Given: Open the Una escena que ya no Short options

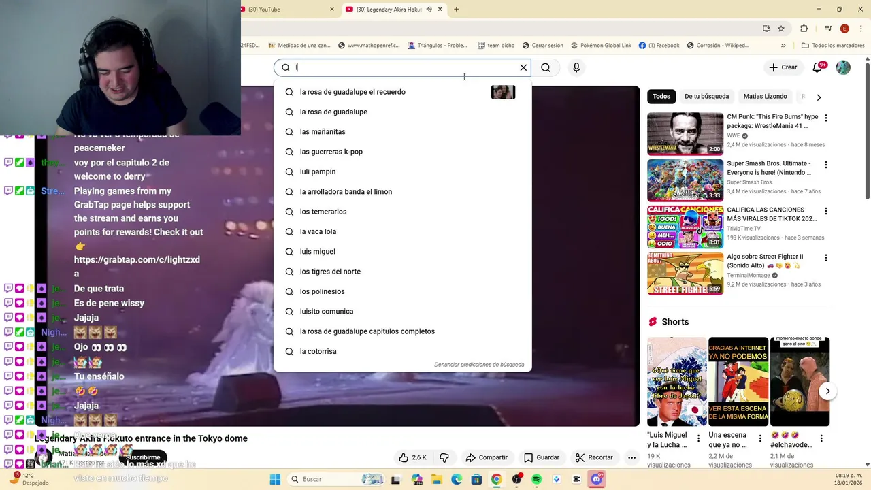Looking at the screenshot, I should tap(759, 439).
